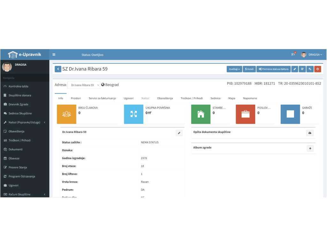
Task: Open the key icon button in toolbar
Action: click(310, 69)
